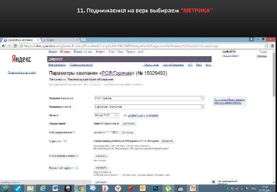This screenshot has width=277, height=192.
Task: Open the help icon next to Временной таргетинг
Action: pos(76,168)
